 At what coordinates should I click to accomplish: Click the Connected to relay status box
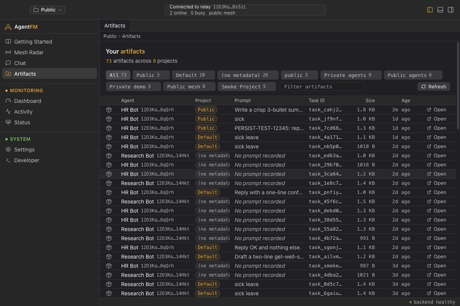pyautogui.click(x=245, y=10)
